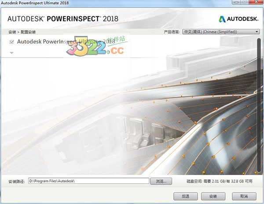The height and width of the screenshot is (204, 264).
Task: Click the 浏览... browse button
Action: [161, 181]
